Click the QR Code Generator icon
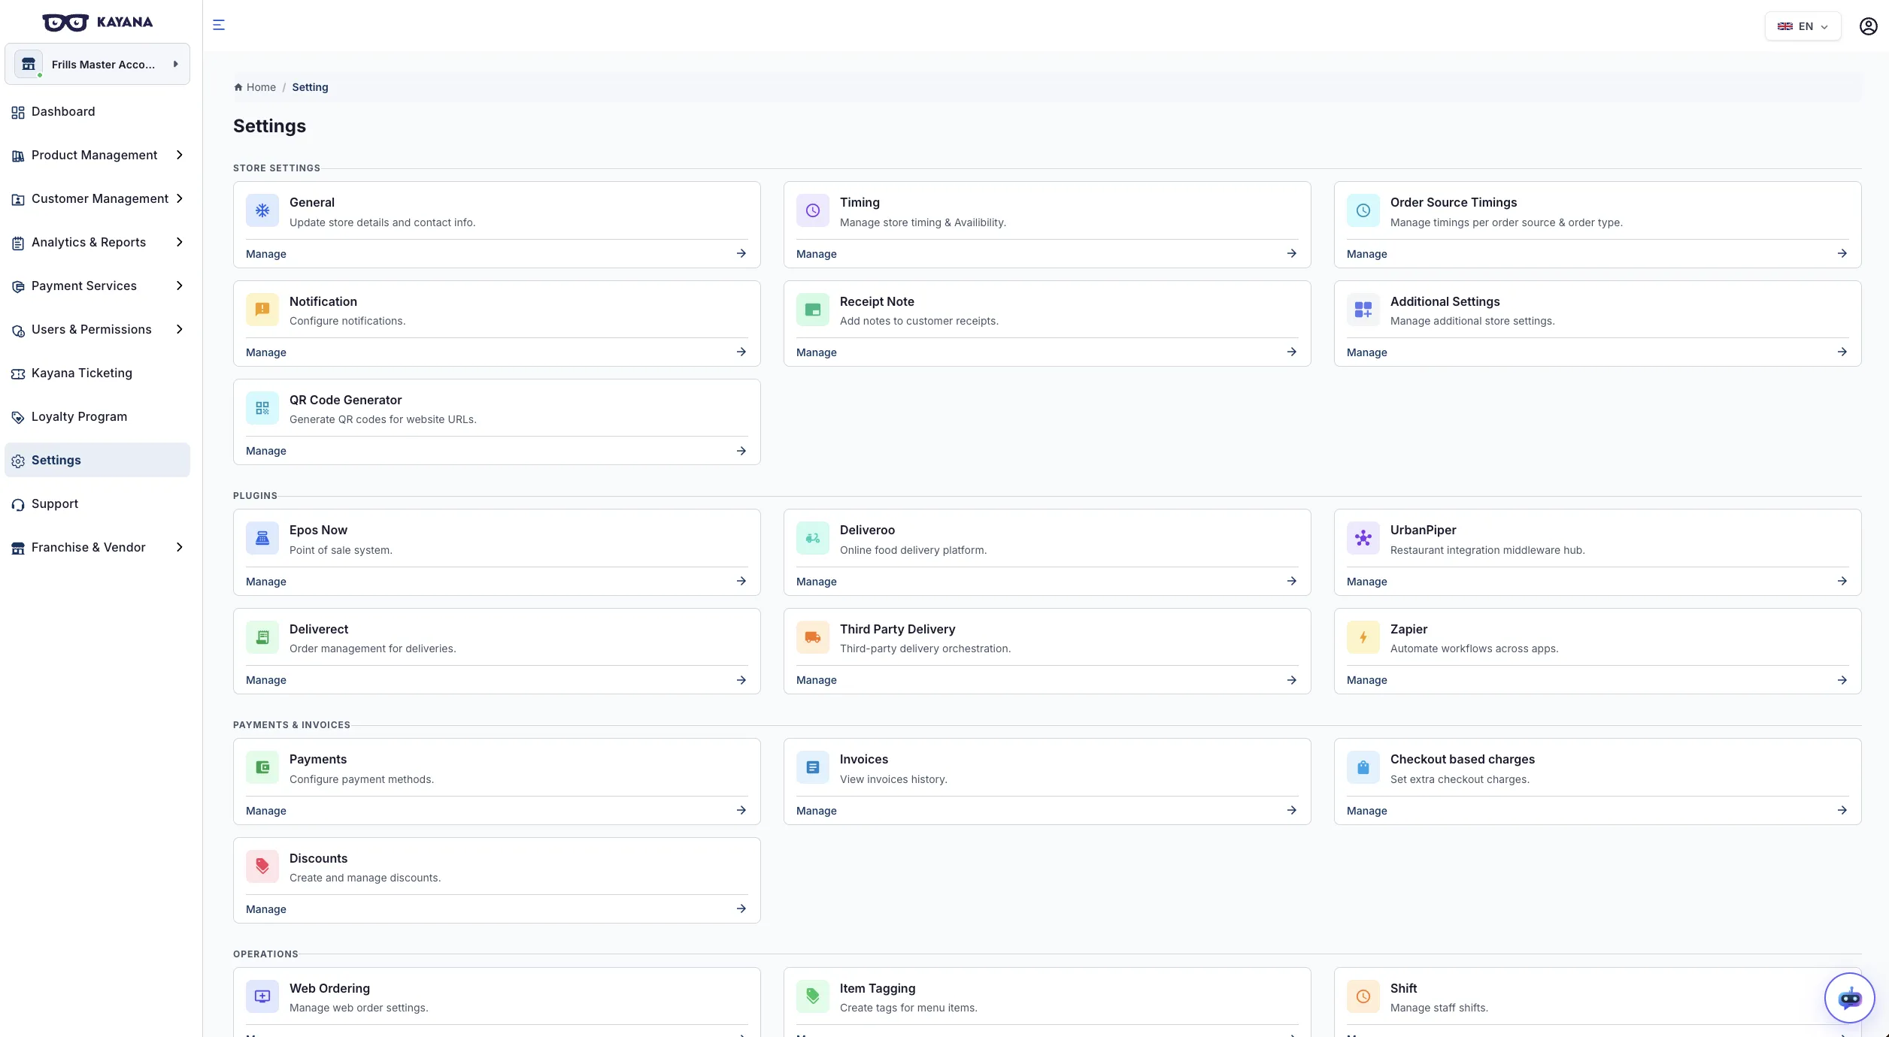The height and width of the screenshot is (1037, 1889). point(262,408)
